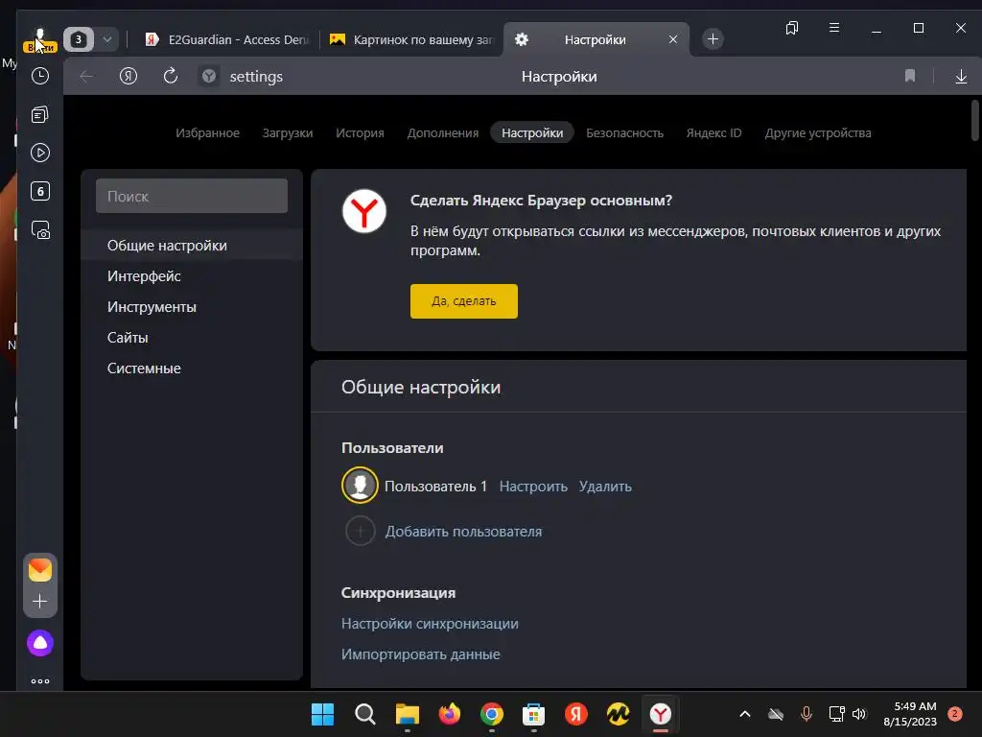Select Общие настройки in left panel

click(192, 245)
